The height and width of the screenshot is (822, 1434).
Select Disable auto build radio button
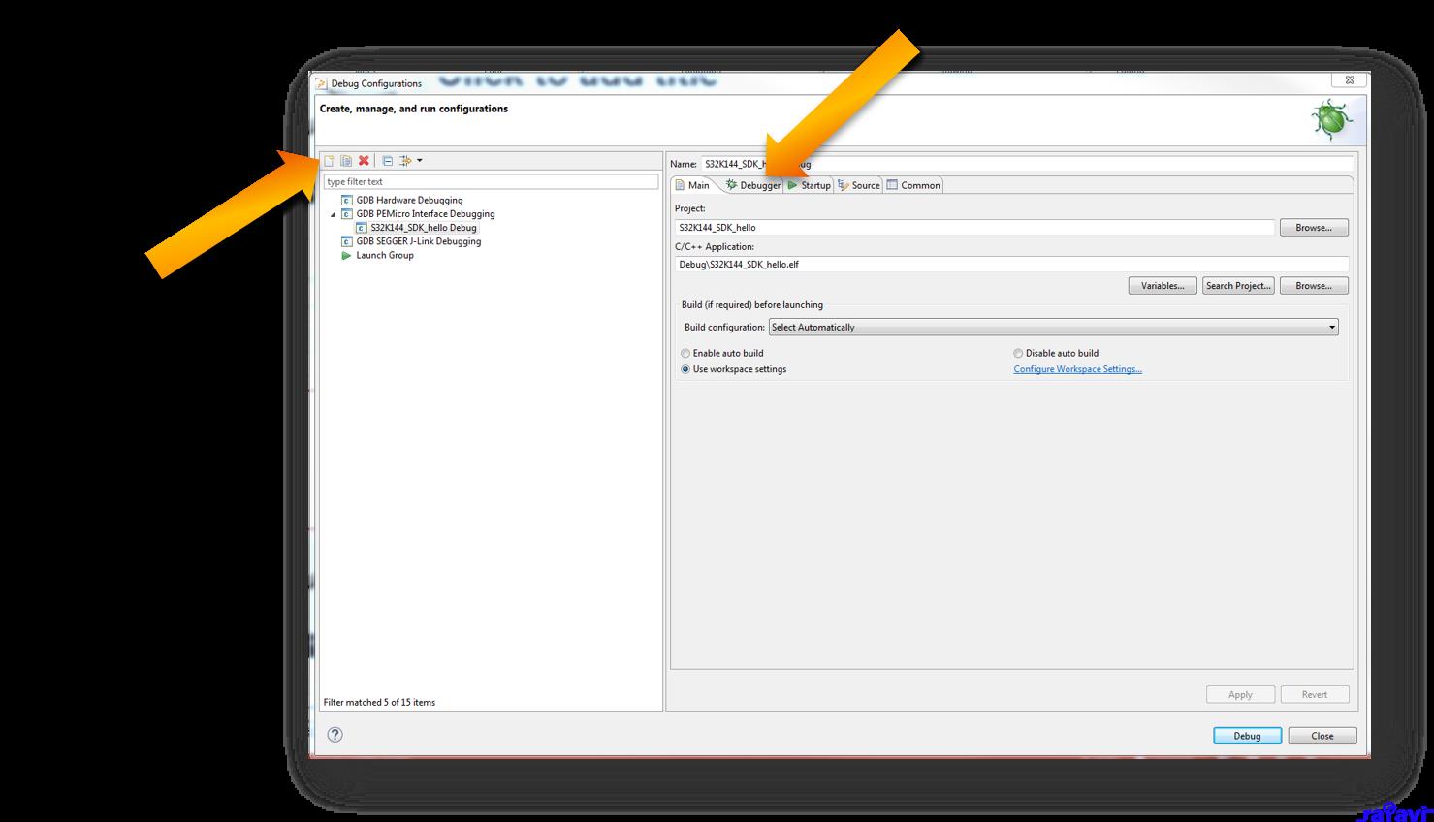[x=1018, y=354]
